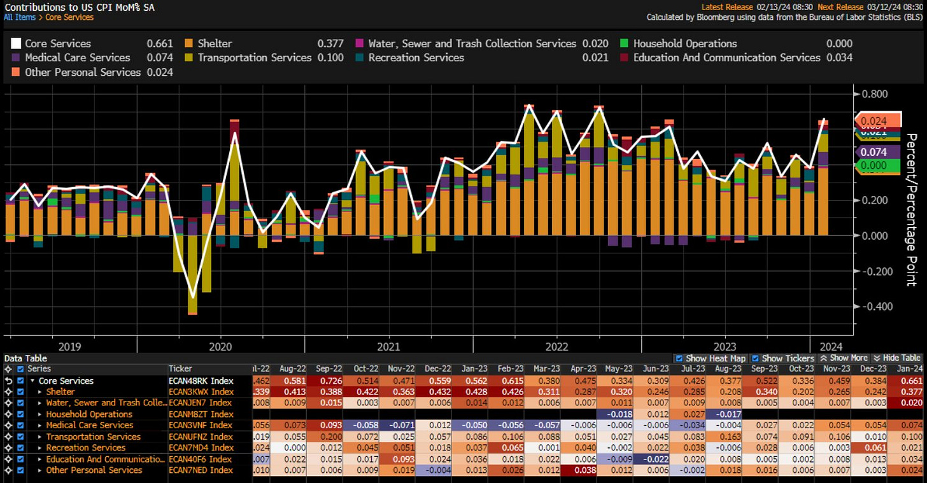Click the crosshair icon beside Household Operations
This screenshot has width=927, height=483.
pos(8,414)
